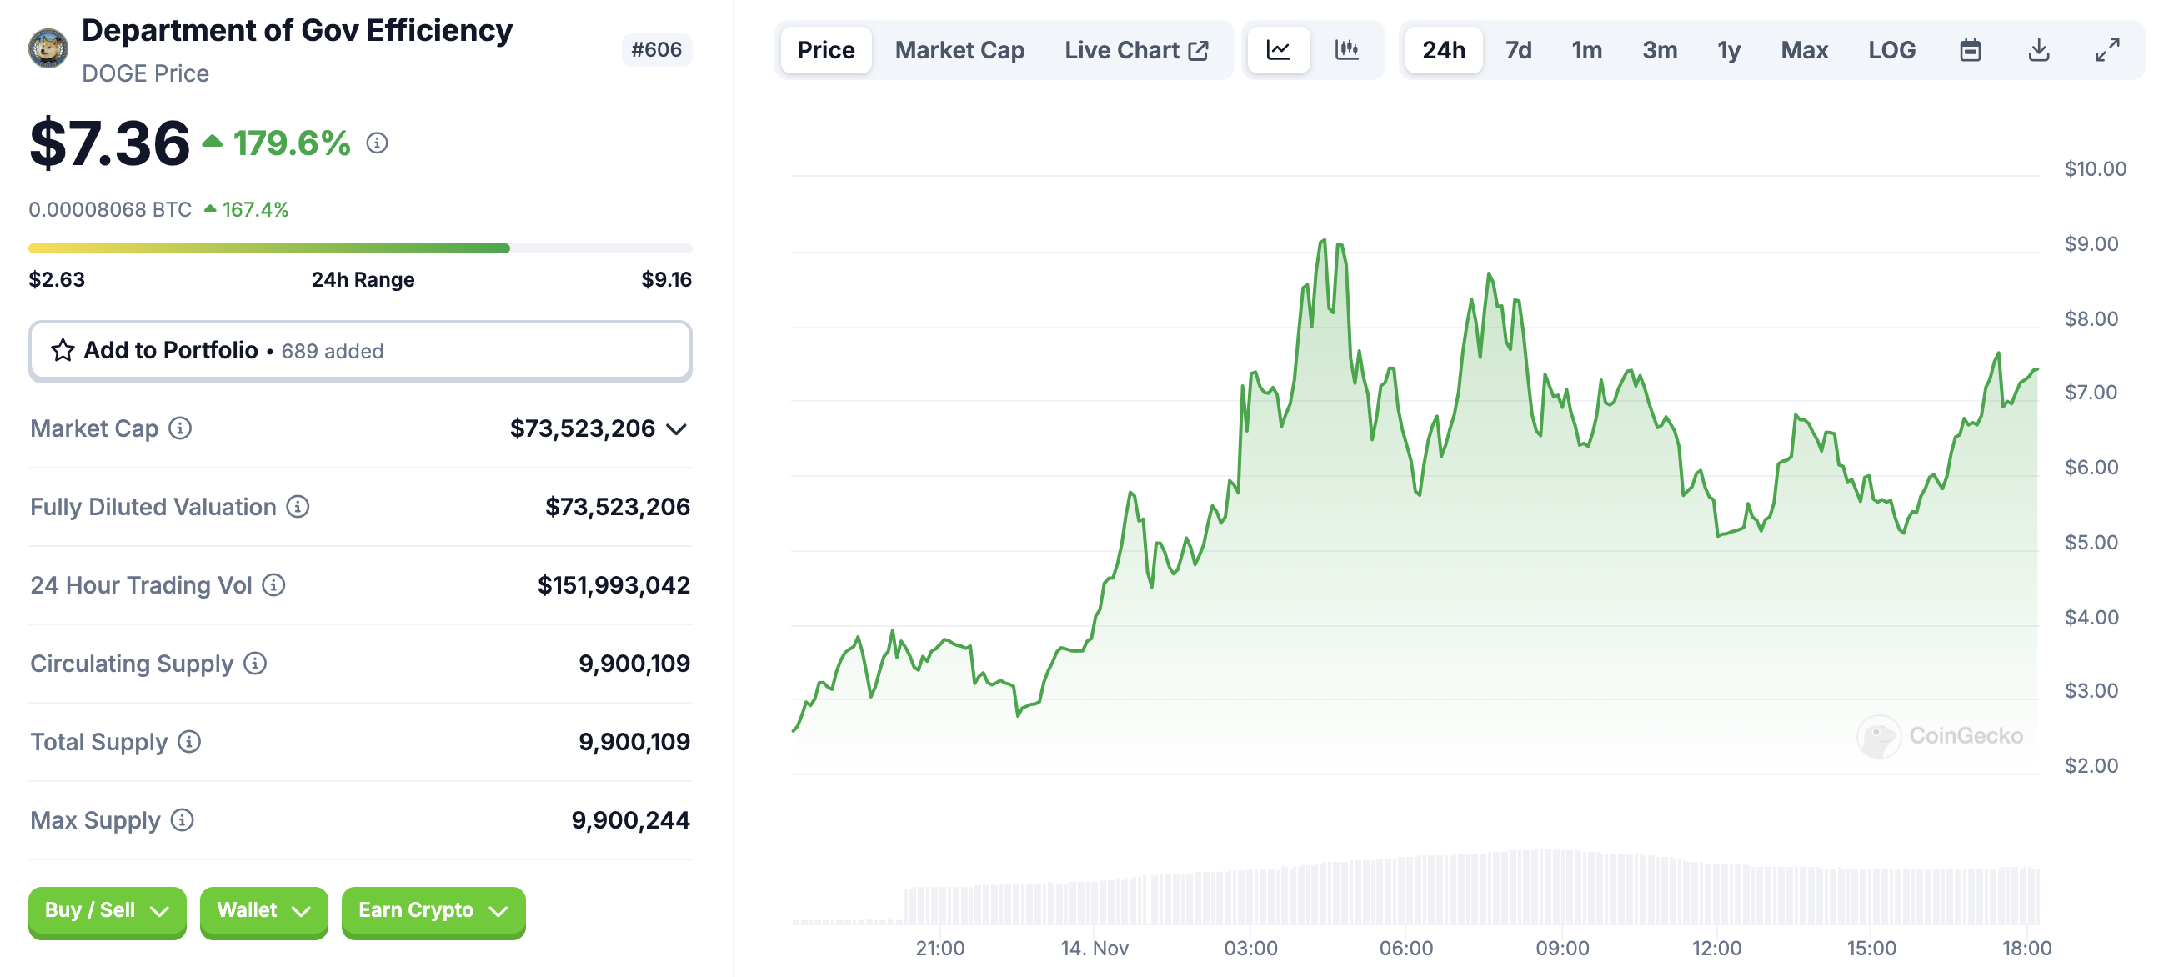Expand the Market Cap value chevron
Viewport: 2164px width, 977px height.
[x=677, y=429]
